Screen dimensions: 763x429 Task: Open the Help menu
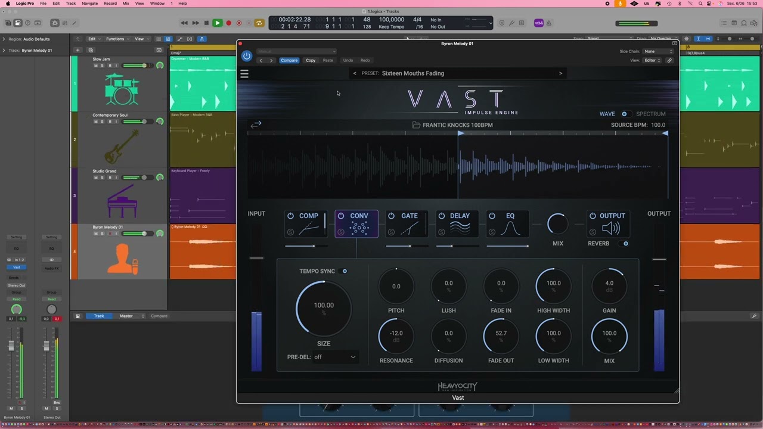pos(182,4)
